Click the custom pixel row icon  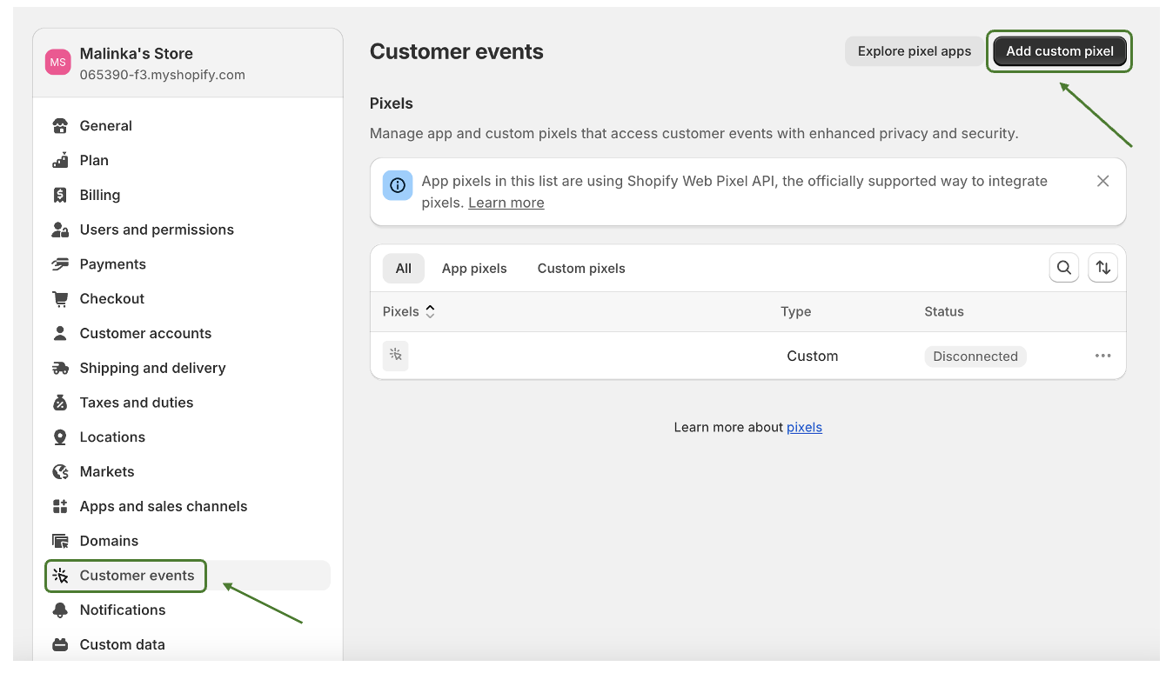395,356
